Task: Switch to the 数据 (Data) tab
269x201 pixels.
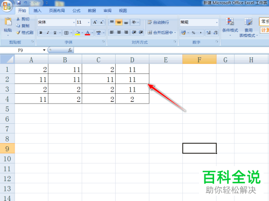Action: click(x=92, y=11)
